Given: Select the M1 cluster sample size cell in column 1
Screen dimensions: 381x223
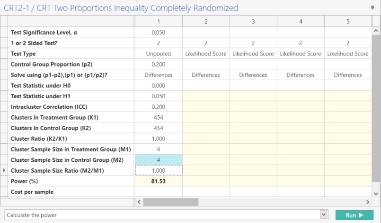Looking at the screenshot, I should [159, 149].
